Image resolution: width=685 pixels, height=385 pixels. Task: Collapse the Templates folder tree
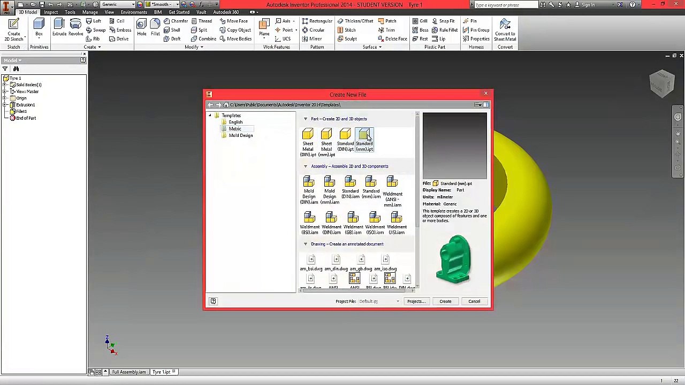tap(210, 115)
